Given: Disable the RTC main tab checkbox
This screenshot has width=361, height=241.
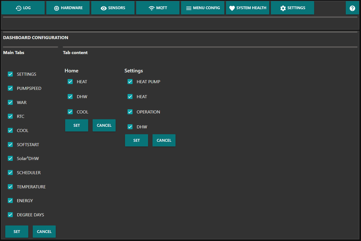Looking at the screenshot, I should pyautogui.click(x=10, y=116).
